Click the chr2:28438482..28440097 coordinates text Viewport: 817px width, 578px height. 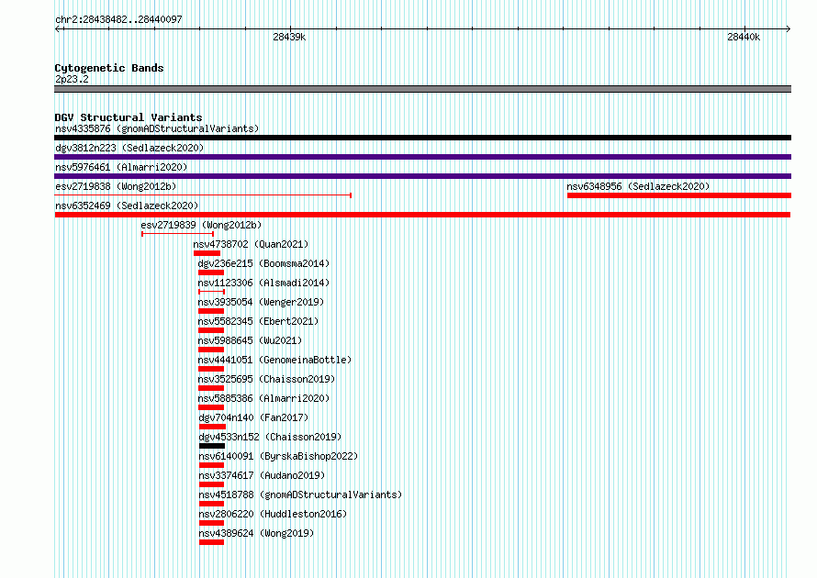118,19
